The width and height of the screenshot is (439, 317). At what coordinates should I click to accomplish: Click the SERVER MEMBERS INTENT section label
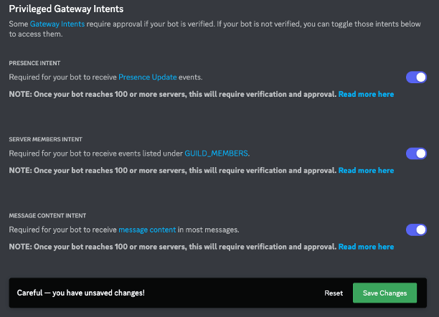point(46,139)
